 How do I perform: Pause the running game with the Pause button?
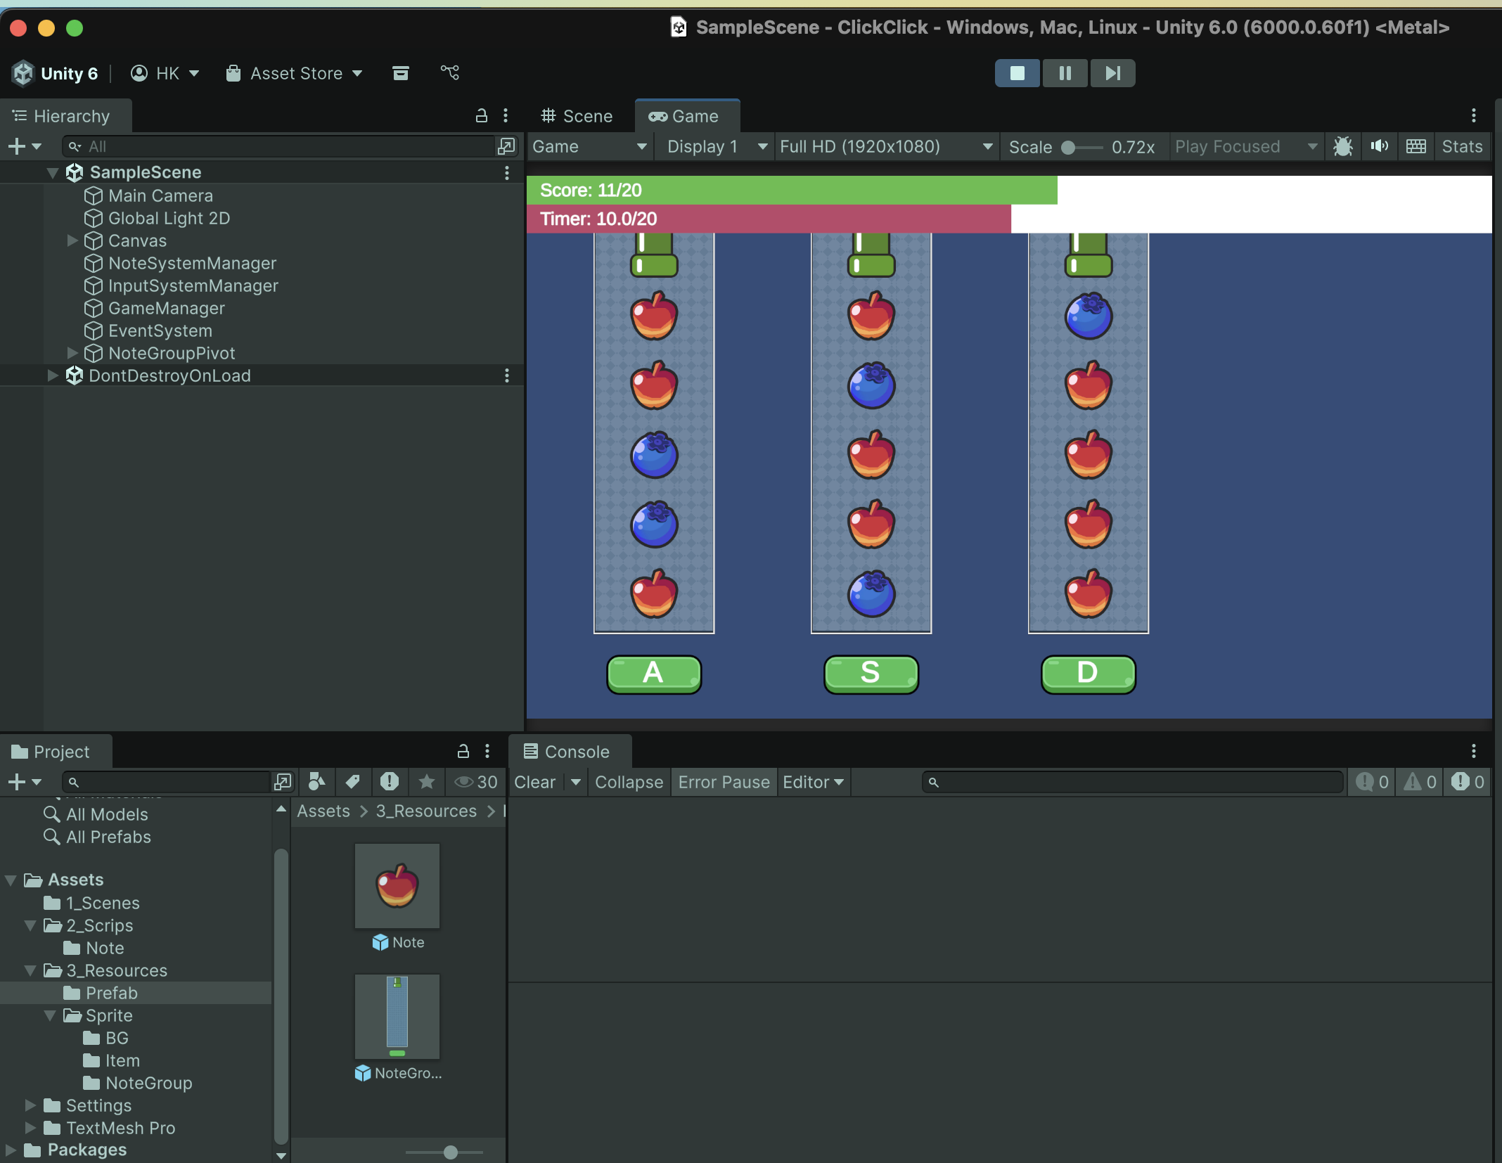(1065, 73)
